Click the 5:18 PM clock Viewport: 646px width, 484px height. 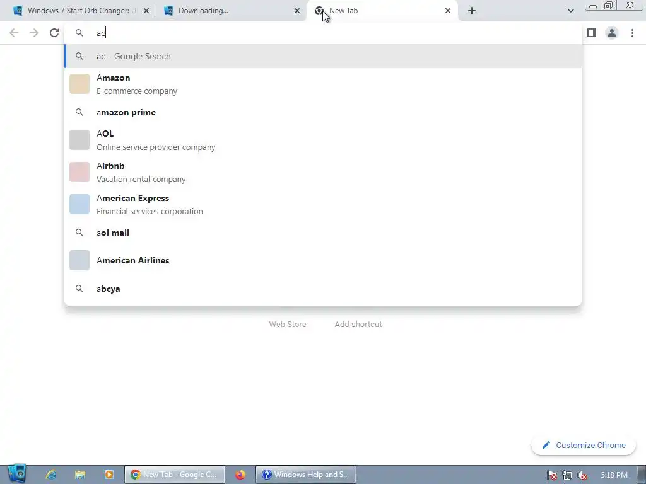614,475
